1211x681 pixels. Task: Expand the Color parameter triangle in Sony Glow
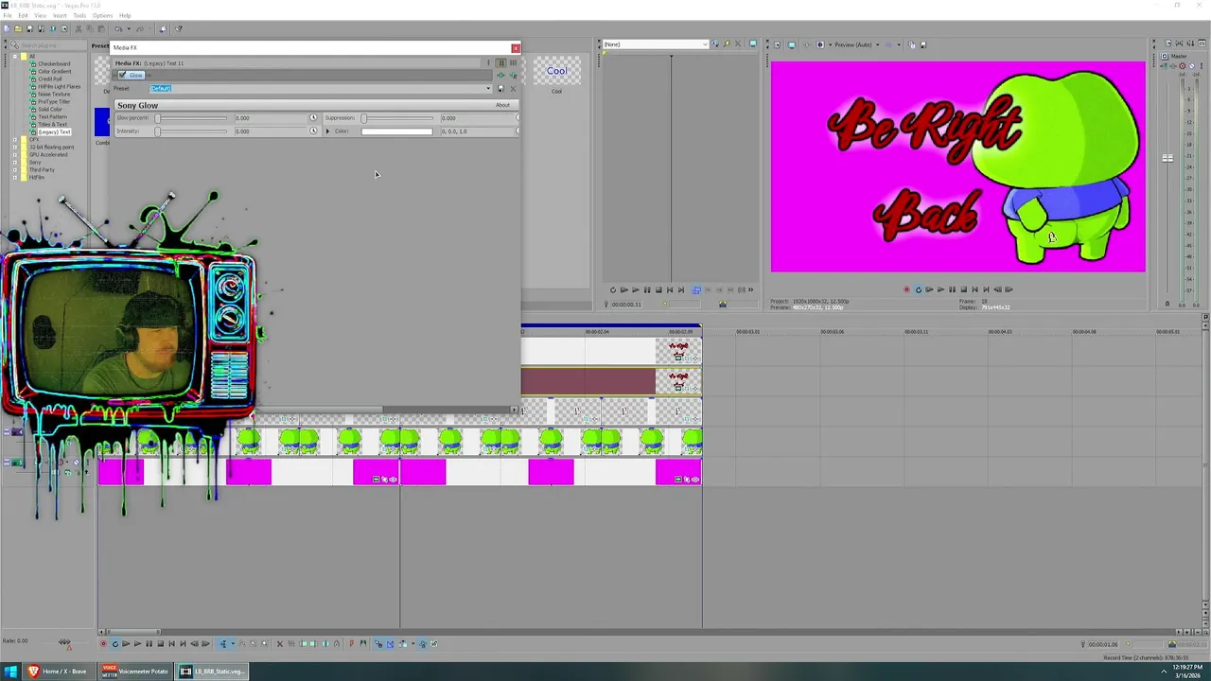327,131
